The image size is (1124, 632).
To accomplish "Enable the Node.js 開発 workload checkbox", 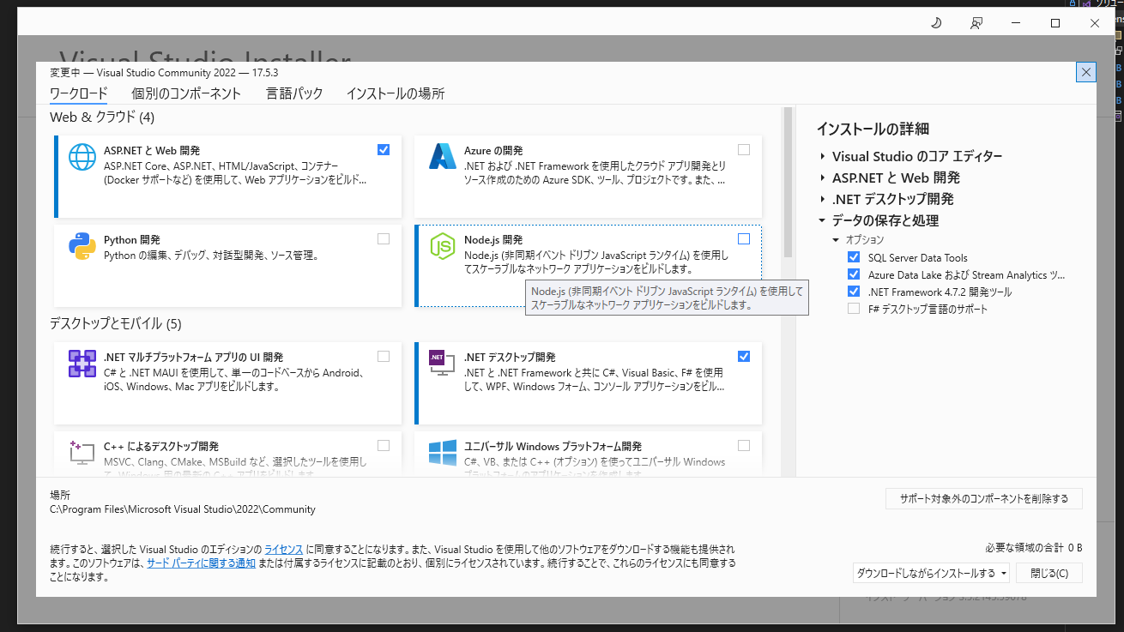I will tap(743, 240).
